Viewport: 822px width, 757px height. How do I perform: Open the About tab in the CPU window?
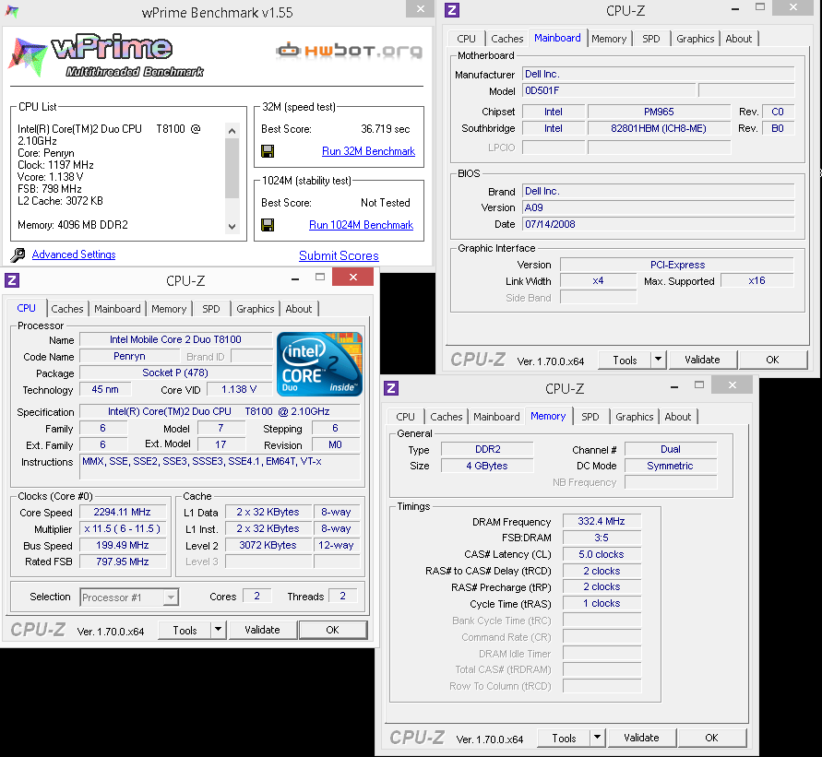click(298, 309)
